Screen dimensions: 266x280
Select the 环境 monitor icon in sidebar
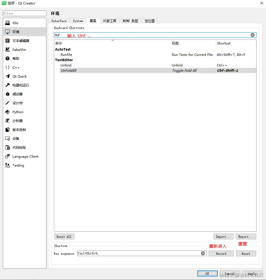click(x=8, y=32)
